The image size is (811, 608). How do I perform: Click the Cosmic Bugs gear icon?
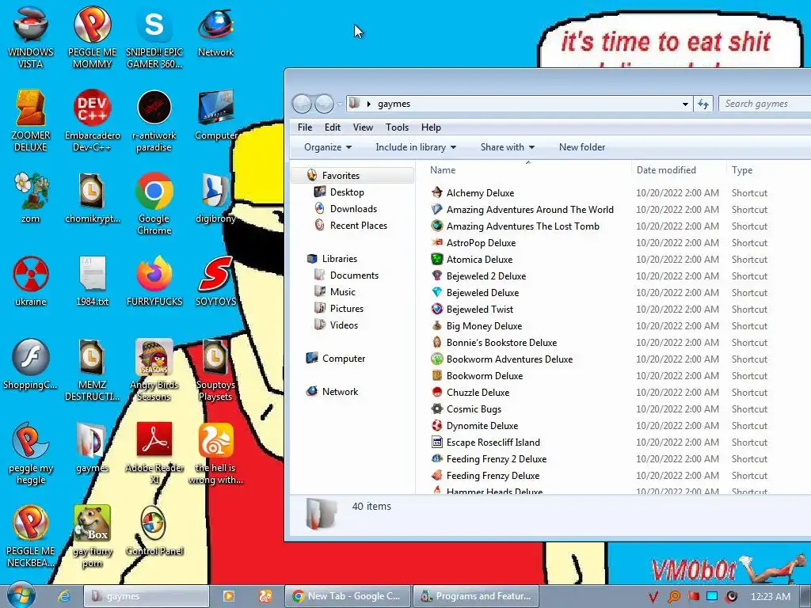pyautogui.click(x=437, y=408)
